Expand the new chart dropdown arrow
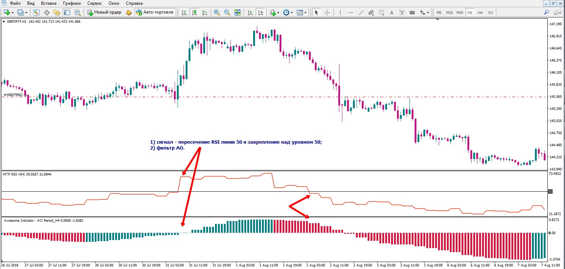 tap(13, 12)
